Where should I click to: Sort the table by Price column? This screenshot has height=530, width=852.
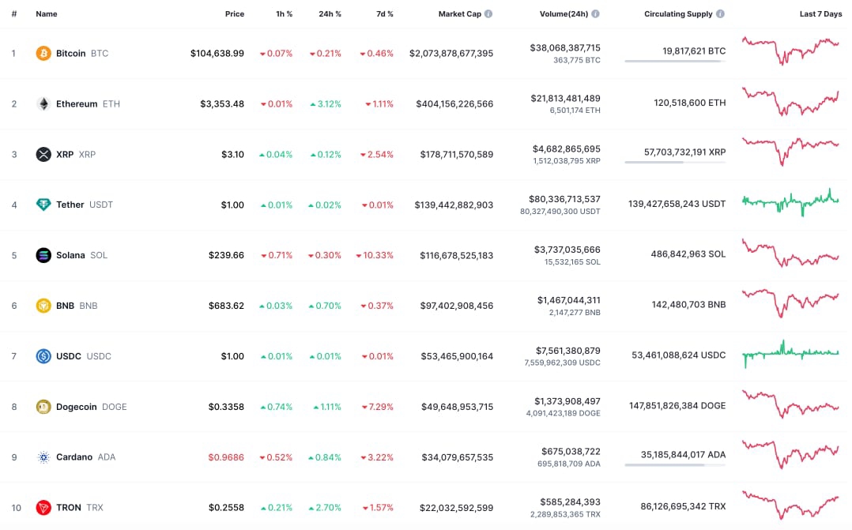pos(234,14)
